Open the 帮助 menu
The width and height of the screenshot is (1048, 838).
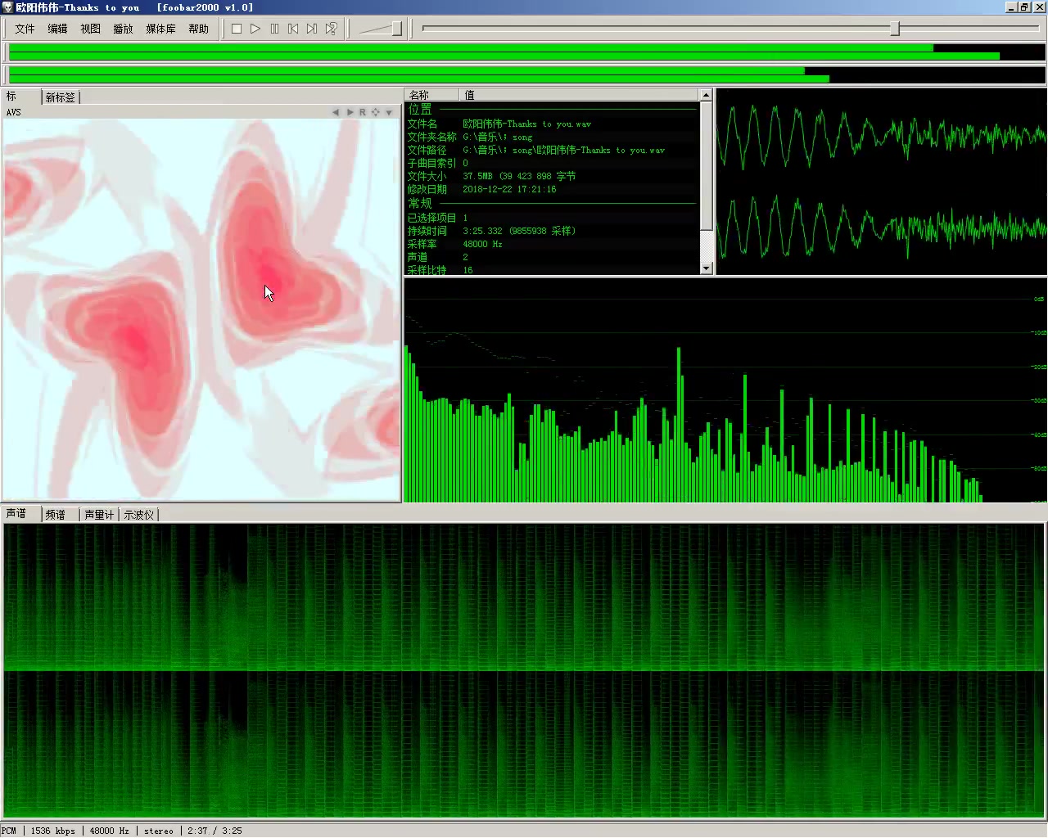point(198,29)
